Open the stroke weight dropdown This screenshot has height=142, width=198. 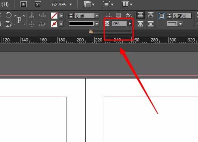click(97, 16)
